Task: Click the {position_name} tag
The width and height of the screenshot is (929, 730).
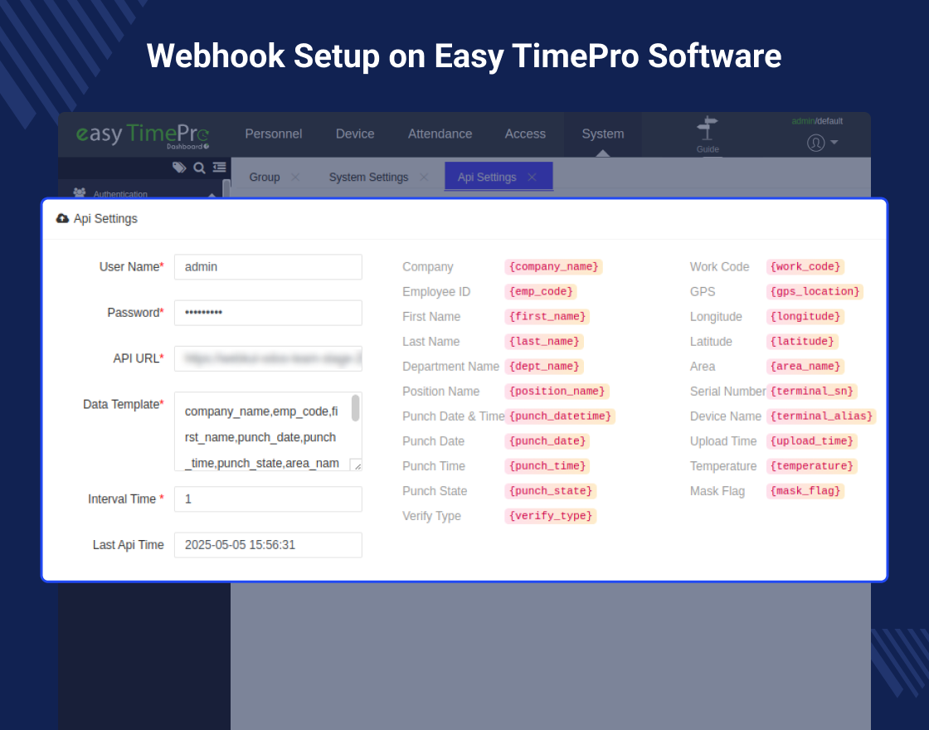Action: 557,391
